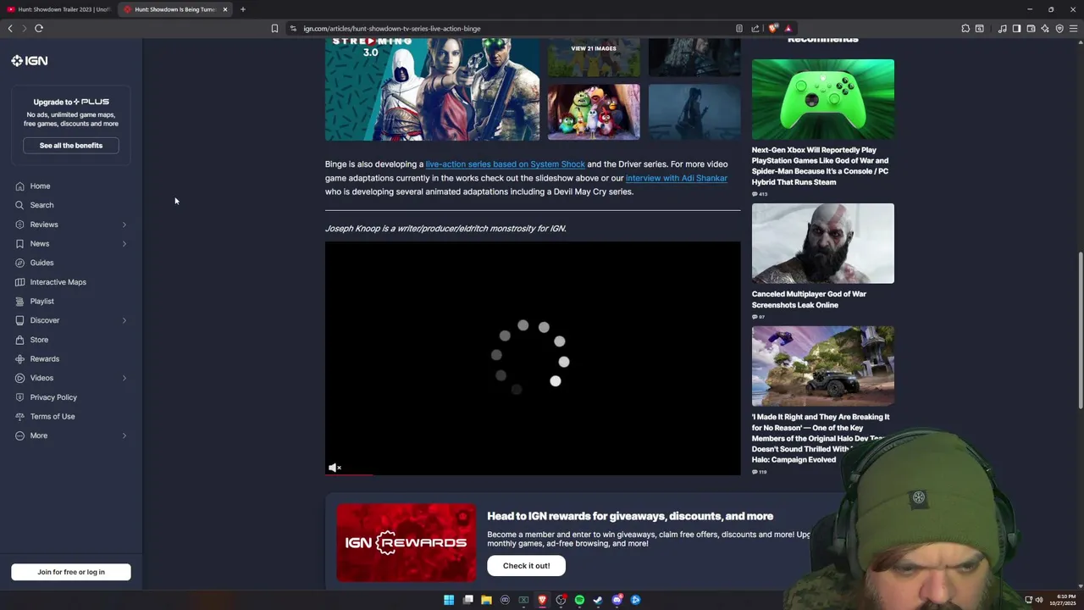Viewport: 1084px width, 610px height.
Task: Open the browser hamburger menu
Action: click(x=1073, y=28)
